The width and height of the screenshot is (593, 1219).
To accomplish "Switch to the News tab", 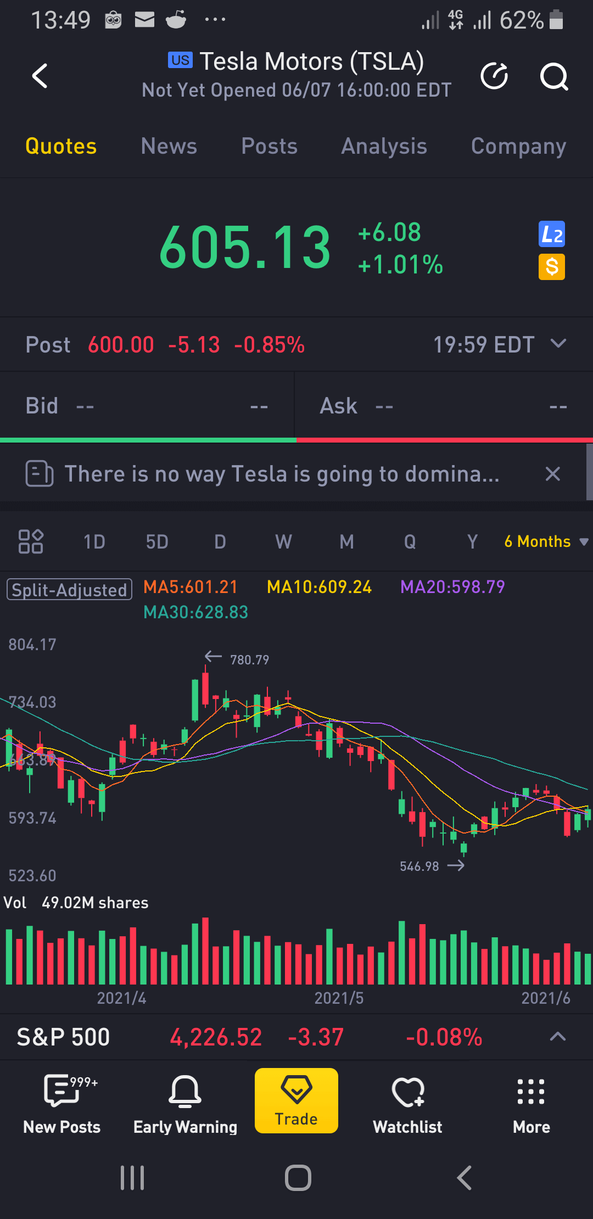I will [169, 146].
